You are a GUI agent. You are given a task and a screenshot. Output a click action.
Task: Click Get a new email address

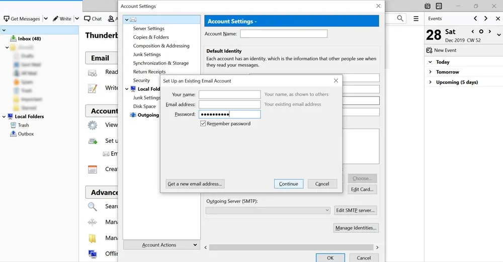point(195,184)
